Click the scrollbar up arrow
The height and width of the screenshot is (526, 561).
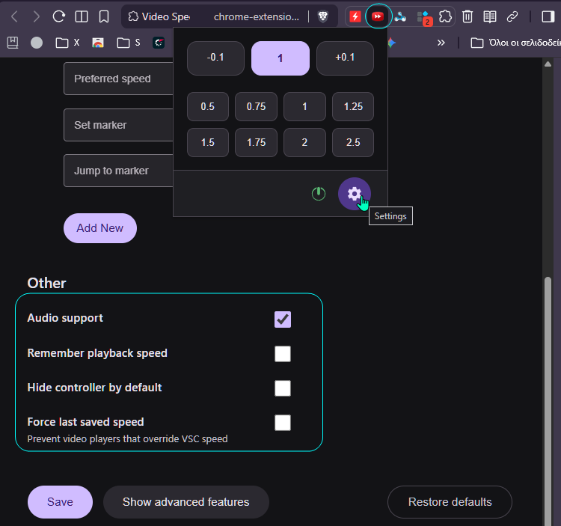(x=548, y=64)
